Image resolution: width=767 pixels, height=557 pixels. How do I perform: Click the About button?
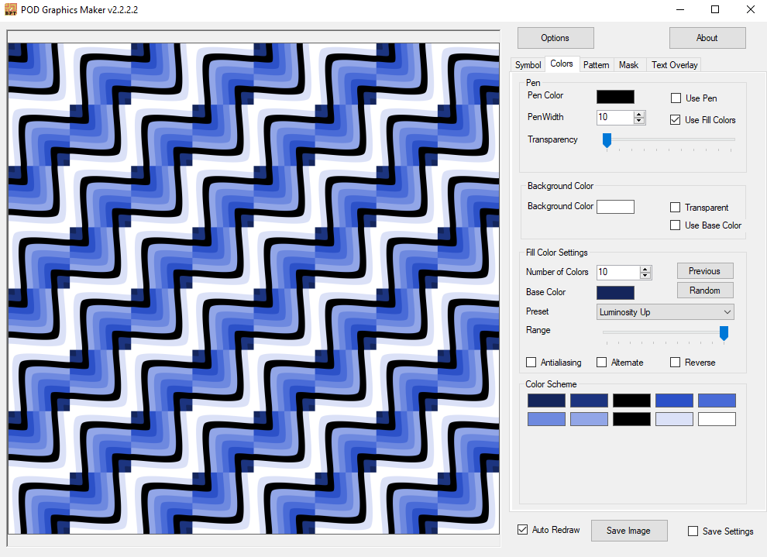pyautogui.click(x=707, y=38)
